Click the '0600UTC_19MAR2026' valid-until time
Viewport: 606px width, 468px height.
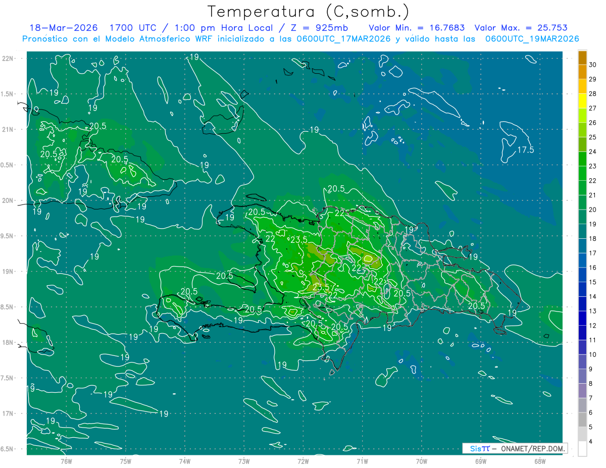pyautogui.click(x=532, y=39)
